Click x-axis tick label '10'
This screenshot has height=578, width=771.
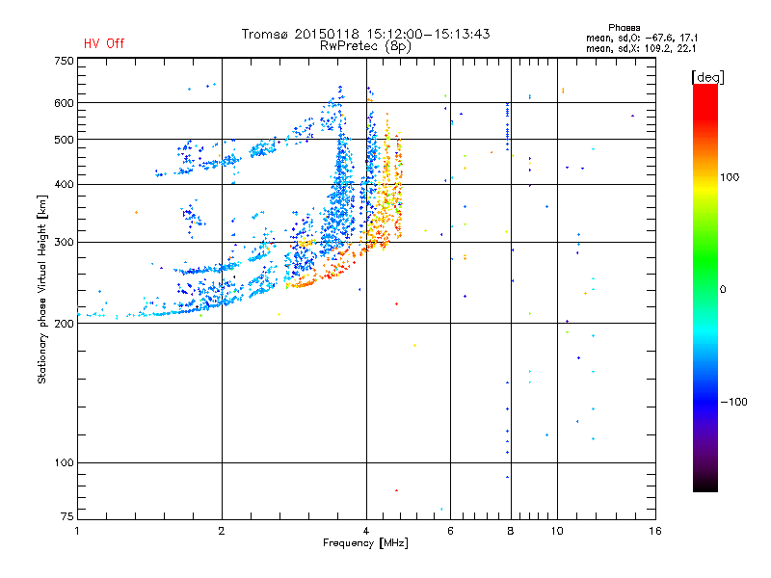coord(557,531)
